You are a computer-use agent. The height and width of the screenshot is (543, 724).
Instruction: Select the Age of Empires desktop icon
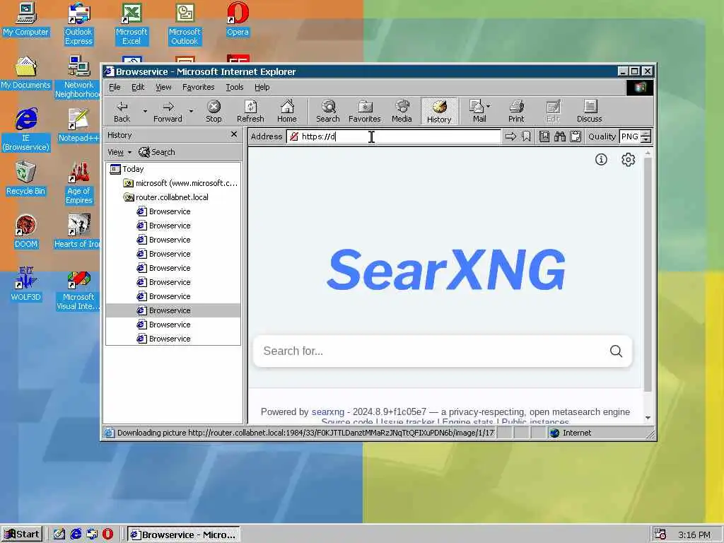coord(78,183)
